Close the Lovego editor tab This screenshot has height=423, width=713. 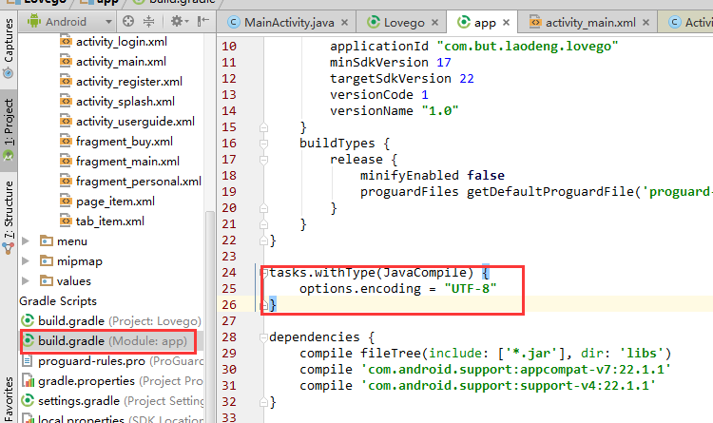pyautogui.click(x=435, y=22)
